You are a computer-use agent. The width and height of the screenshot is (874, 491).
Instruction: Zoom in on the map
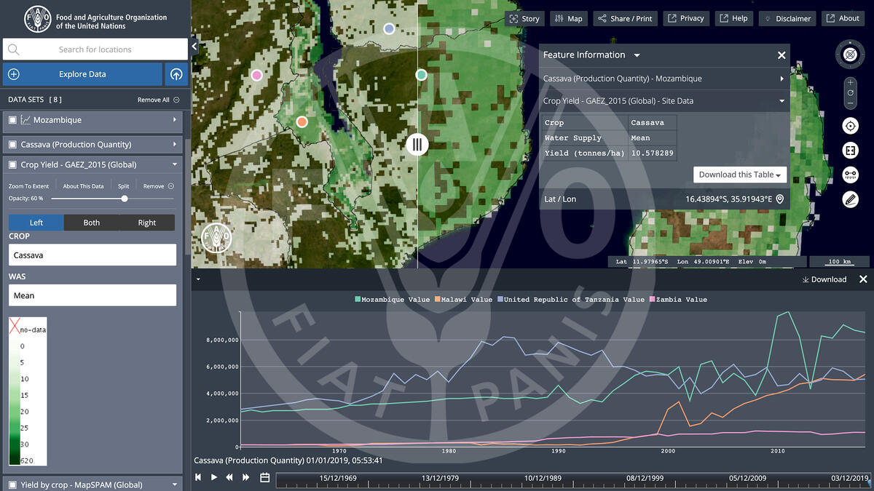click(851, 82)
